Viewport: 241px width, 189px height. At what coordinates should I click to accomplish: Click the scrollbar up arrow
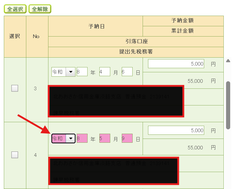(x=228, y=61)
